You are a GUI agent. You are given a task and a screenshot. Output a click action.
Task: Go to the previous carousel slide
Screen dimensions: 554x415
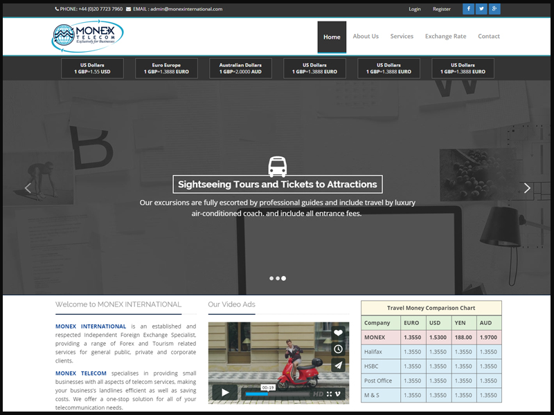28,187
